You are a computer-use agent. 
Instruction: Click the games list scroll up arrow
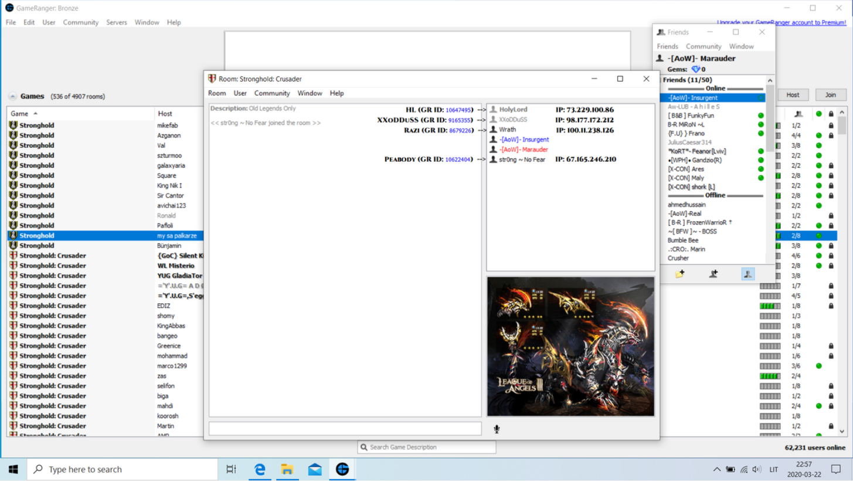842,113
